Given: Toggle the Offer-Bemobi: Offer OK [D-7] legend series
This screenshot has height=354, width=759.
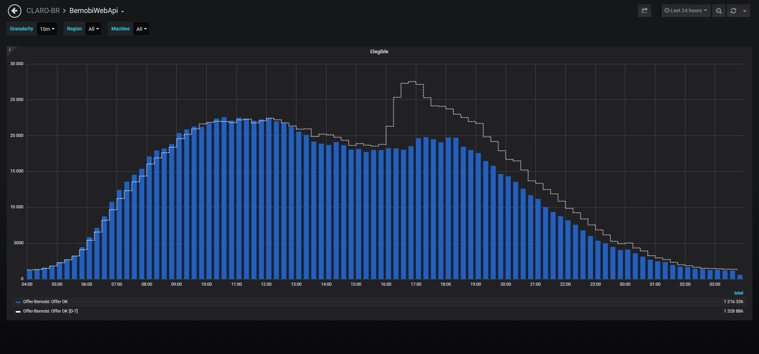Looking at the screenshot, I should click(50, 311).
